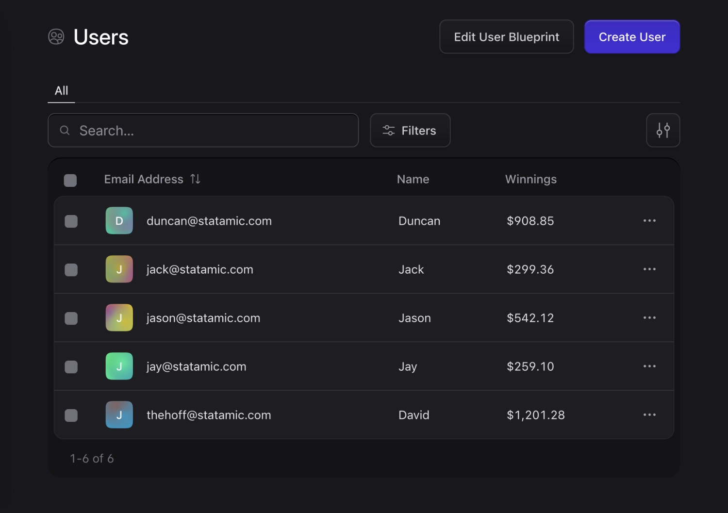Click the Users icon beside page title
Image resolution: width=728 pixels, height=513 pixels.
click(56, 37)
